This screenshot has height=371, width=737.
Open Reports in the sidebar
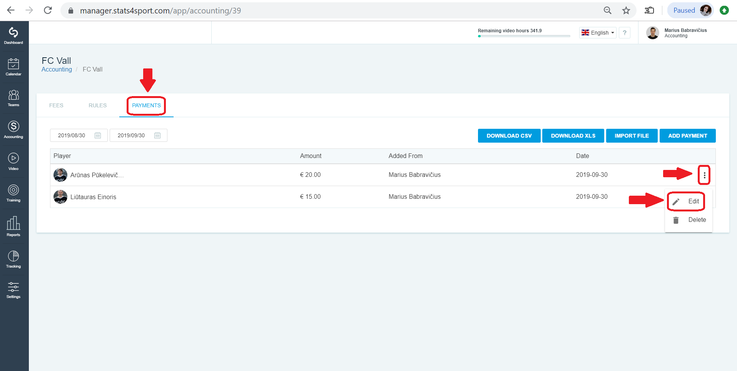tap(13, 226)
